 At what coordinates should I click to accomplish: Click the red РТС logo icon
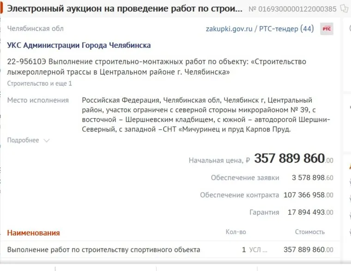click(x=327, y=29)
